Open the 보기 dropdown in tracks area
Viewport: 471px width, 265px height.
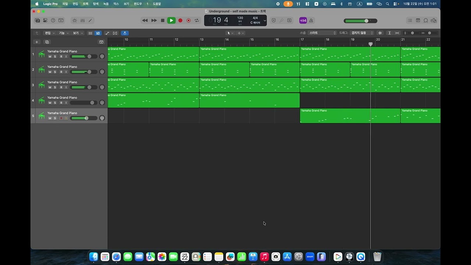click(x=78, y=33)
